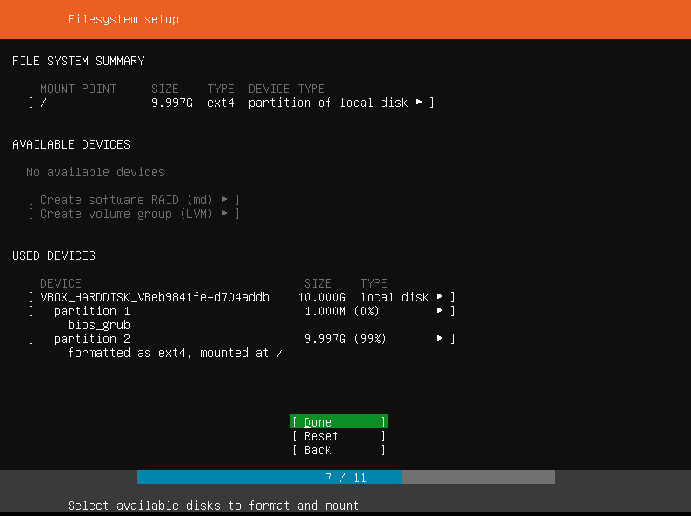Click 'No available devices' text
Screen dimensions: 691x516
[96, 172]
